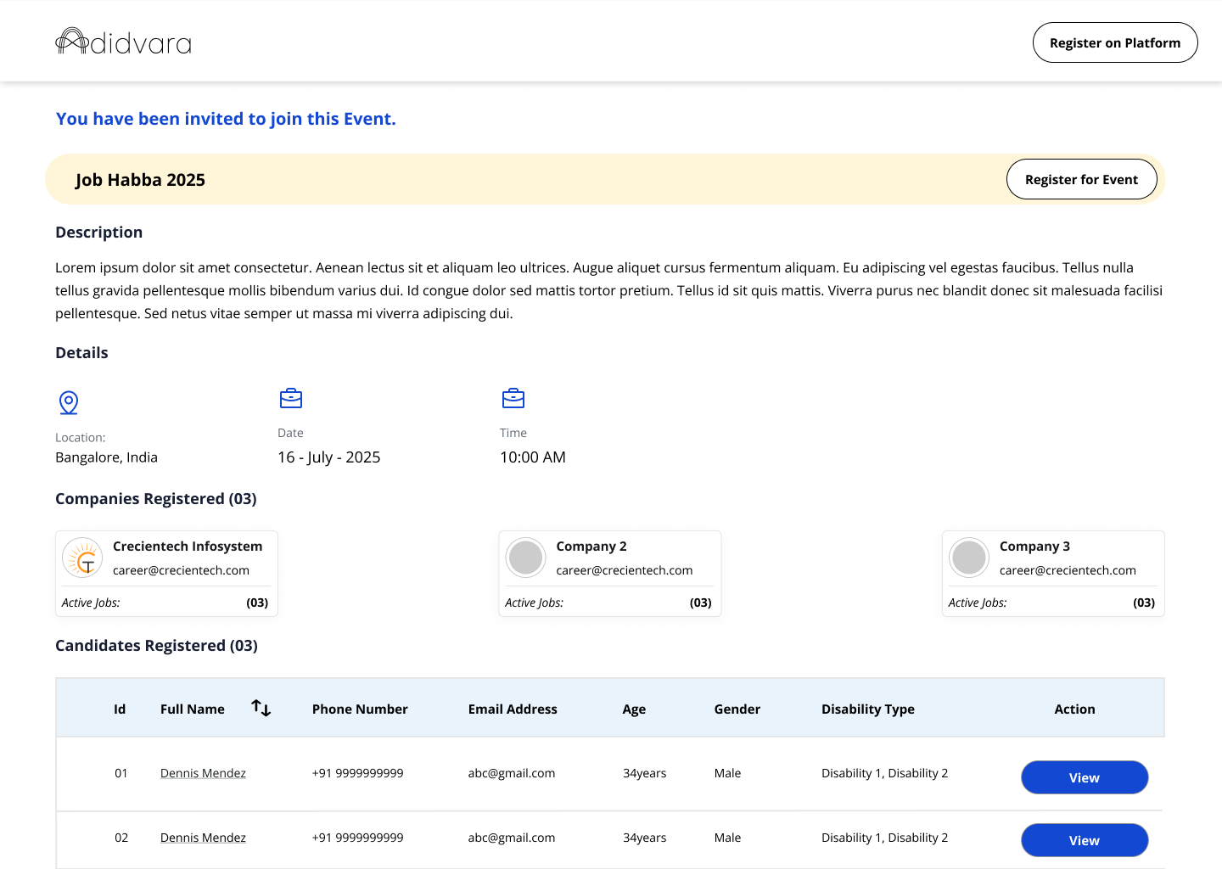Click the Job Habba 2025 event title

click(x=140, y=180)
